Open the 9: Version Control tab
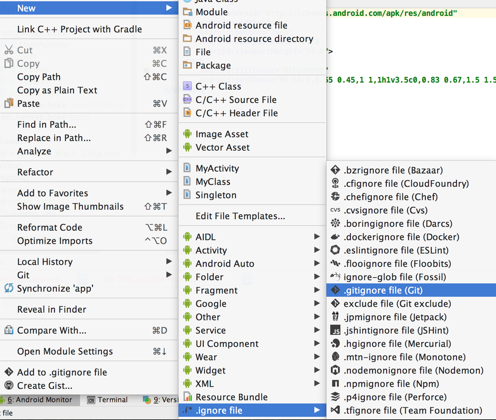Screen dimensions: 496x420 [x=160, y=400]
